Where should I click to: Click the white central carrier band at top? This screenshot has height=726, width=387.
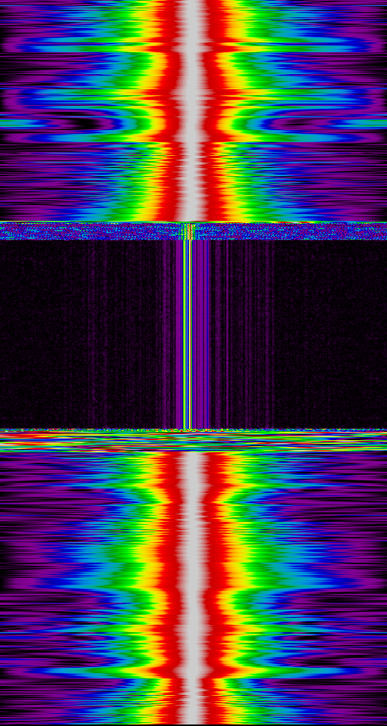[x=191, y=110]
